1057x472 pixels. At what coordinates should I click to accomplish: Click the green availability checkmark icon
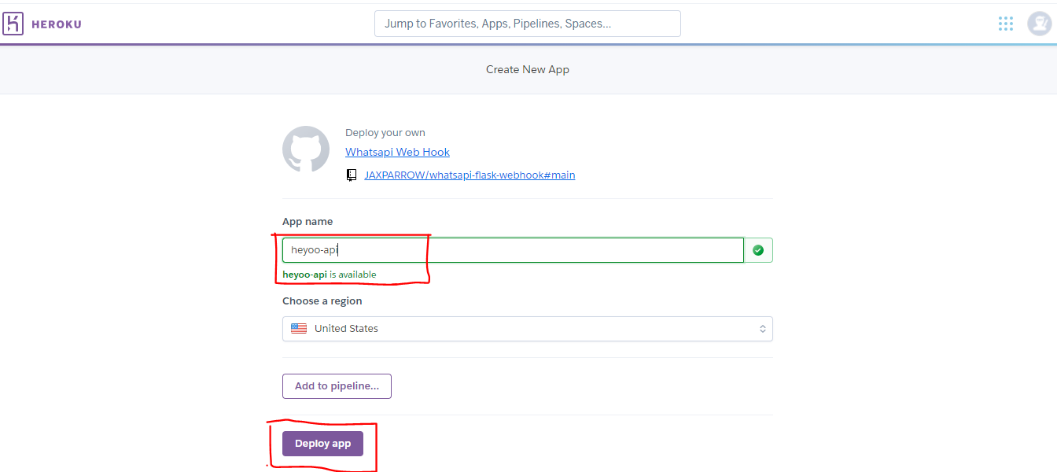pos(758,250)
